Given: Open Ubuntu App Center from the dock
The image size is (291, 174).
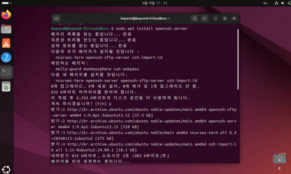Looking at the screenshot, I should (x=6, y=43).
